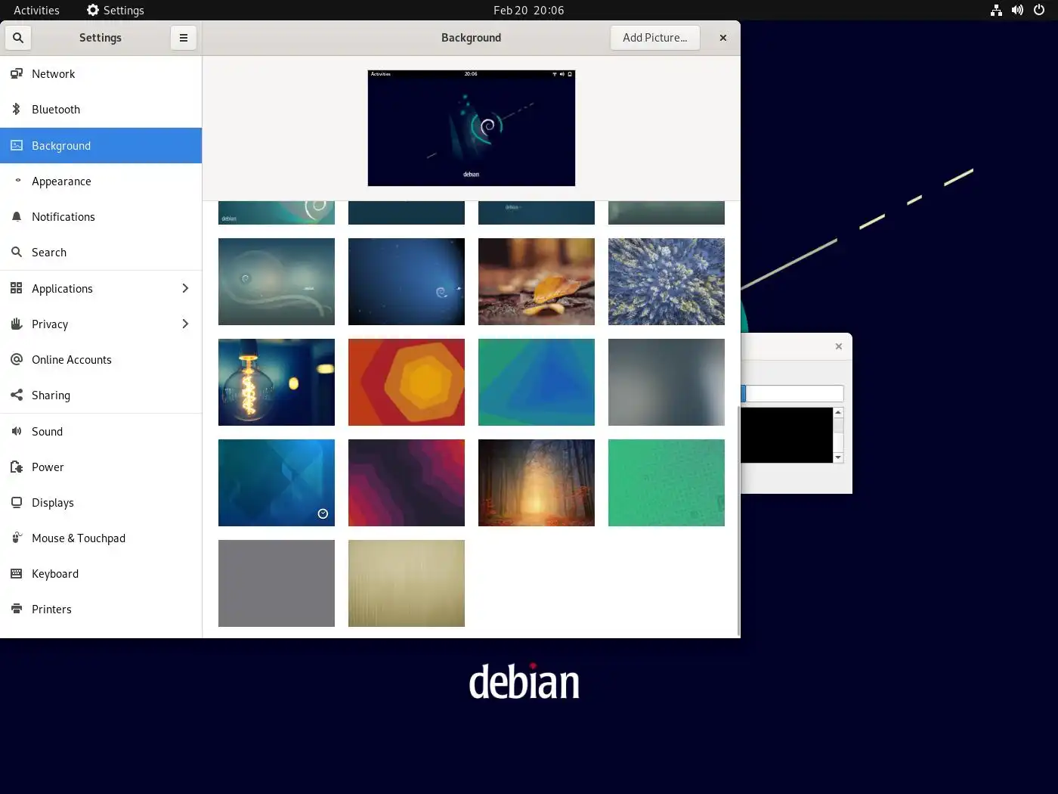
Task: Click the Notifications bell icon
Action: [17, 217]
